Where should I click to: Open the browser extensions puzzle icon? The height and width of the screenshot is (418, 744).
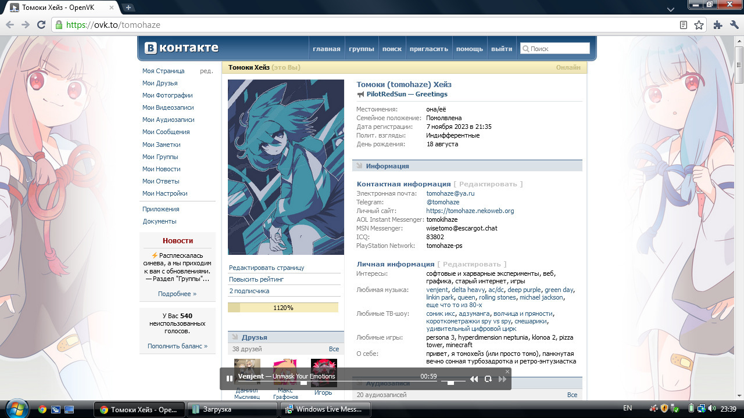tap(718, 25)
